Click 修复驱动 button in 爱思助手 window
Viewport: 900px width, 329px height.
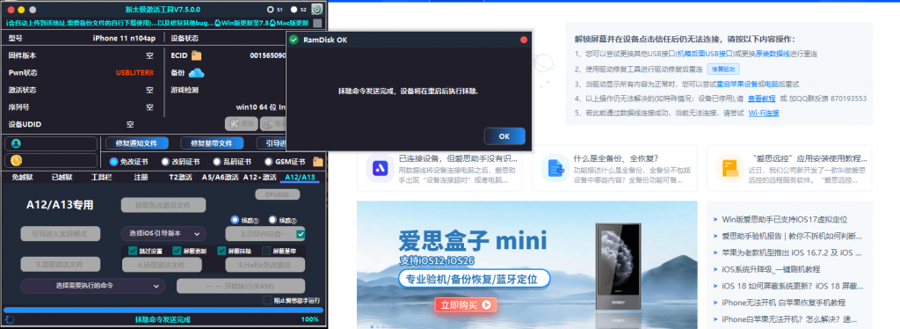[722, 69]
